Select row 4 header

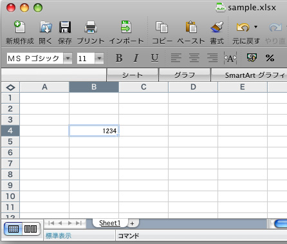tap(10, 131)
